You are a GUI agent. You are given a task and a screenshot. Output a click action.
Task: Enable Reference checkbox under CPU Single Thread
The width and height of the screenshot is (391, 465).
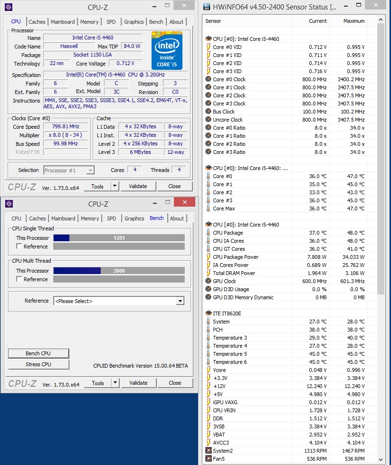19,247
